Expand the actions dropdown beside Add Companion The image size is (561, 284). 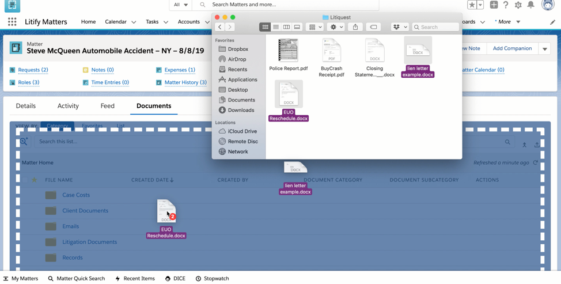tap(544, 48)
